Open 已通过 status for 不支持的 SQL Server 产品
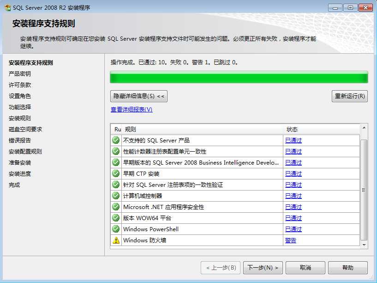Viewport: 377px width, 283px height. 293,140
